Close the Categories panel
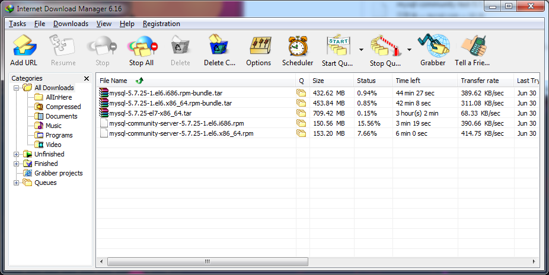Viewport: 549px width, 275px height. pyautogui.click(x=87, y=78)
